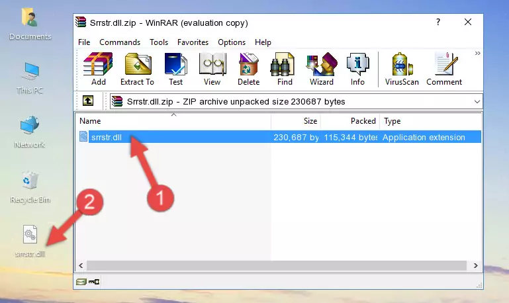This screenshot has height=303, width=509.
Task: Start VirusScan on the archive
Action: pos(402,69)
